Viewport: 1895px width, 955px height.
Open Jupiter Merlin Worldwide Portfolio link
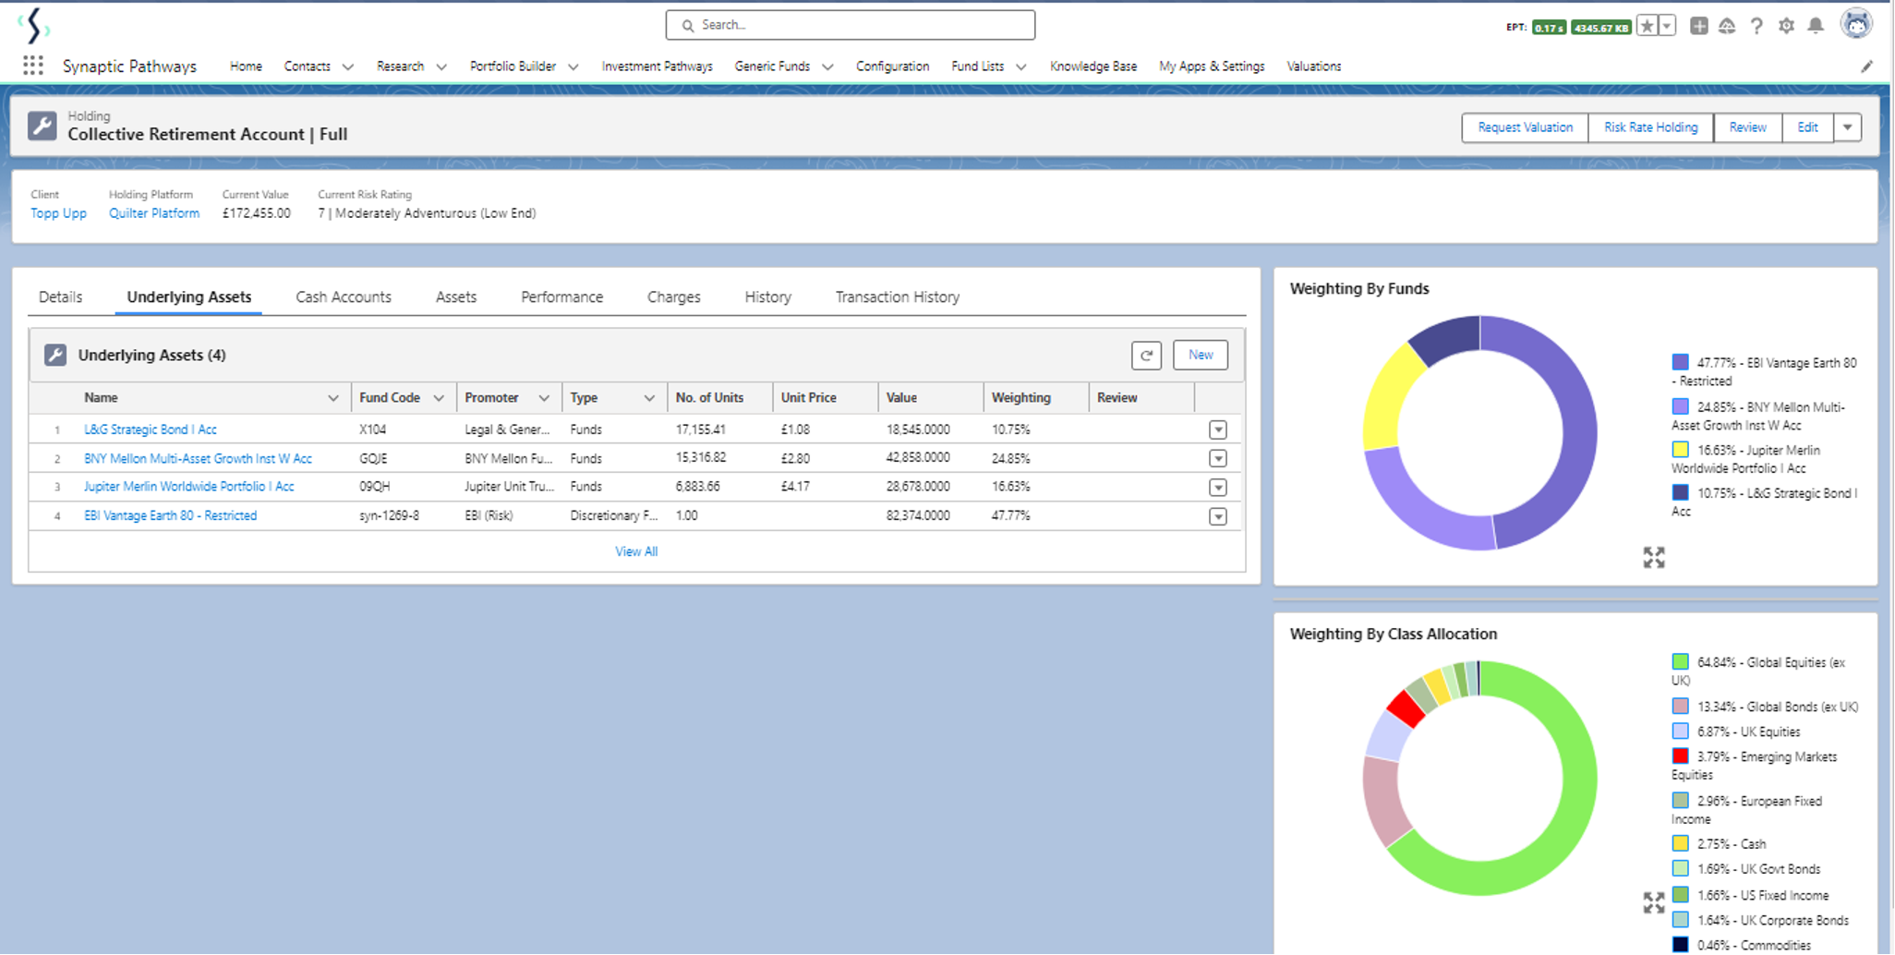click(189, 487)
